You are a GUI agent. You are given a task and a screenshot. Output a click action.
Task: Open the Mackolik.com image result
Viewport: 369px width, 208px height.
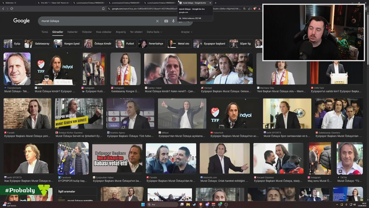[225, 159]
